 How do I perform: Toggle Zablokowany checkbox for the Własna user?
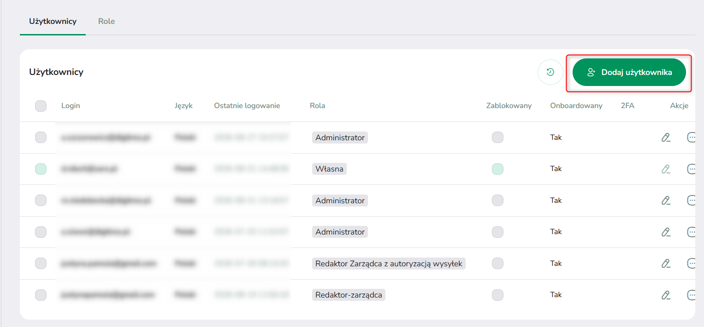pos(497,169)
